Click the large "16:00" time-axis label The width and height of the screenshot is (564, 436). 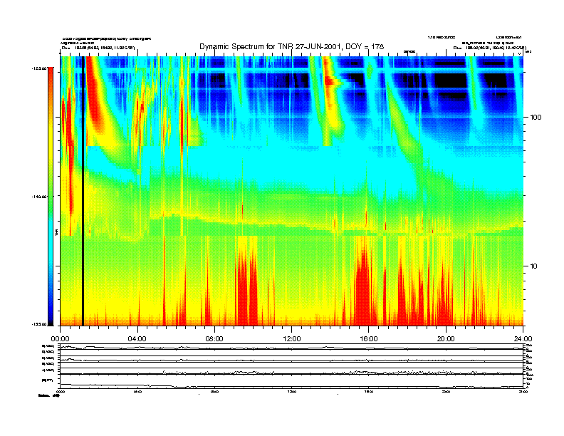point(369,339)
